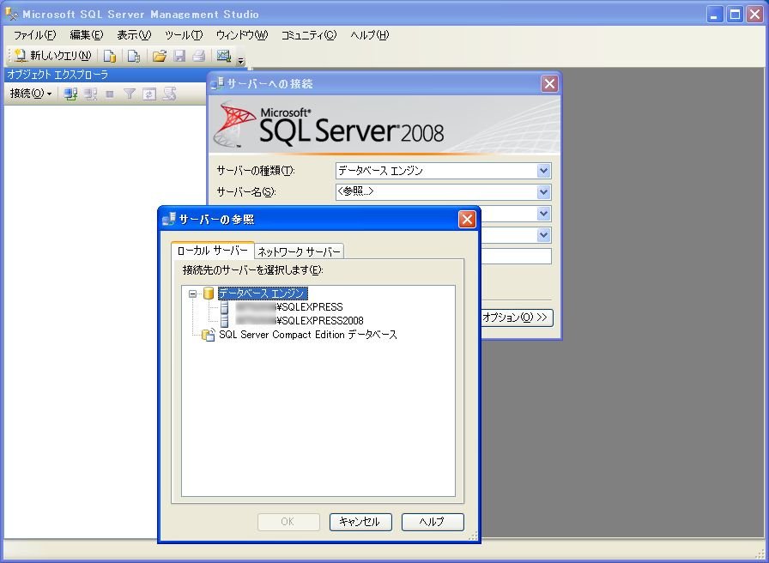Image resolution: width=769 pixels, height=563 pixels.
Task: Open the ヘルプ(H) menu
Action: 369,35
